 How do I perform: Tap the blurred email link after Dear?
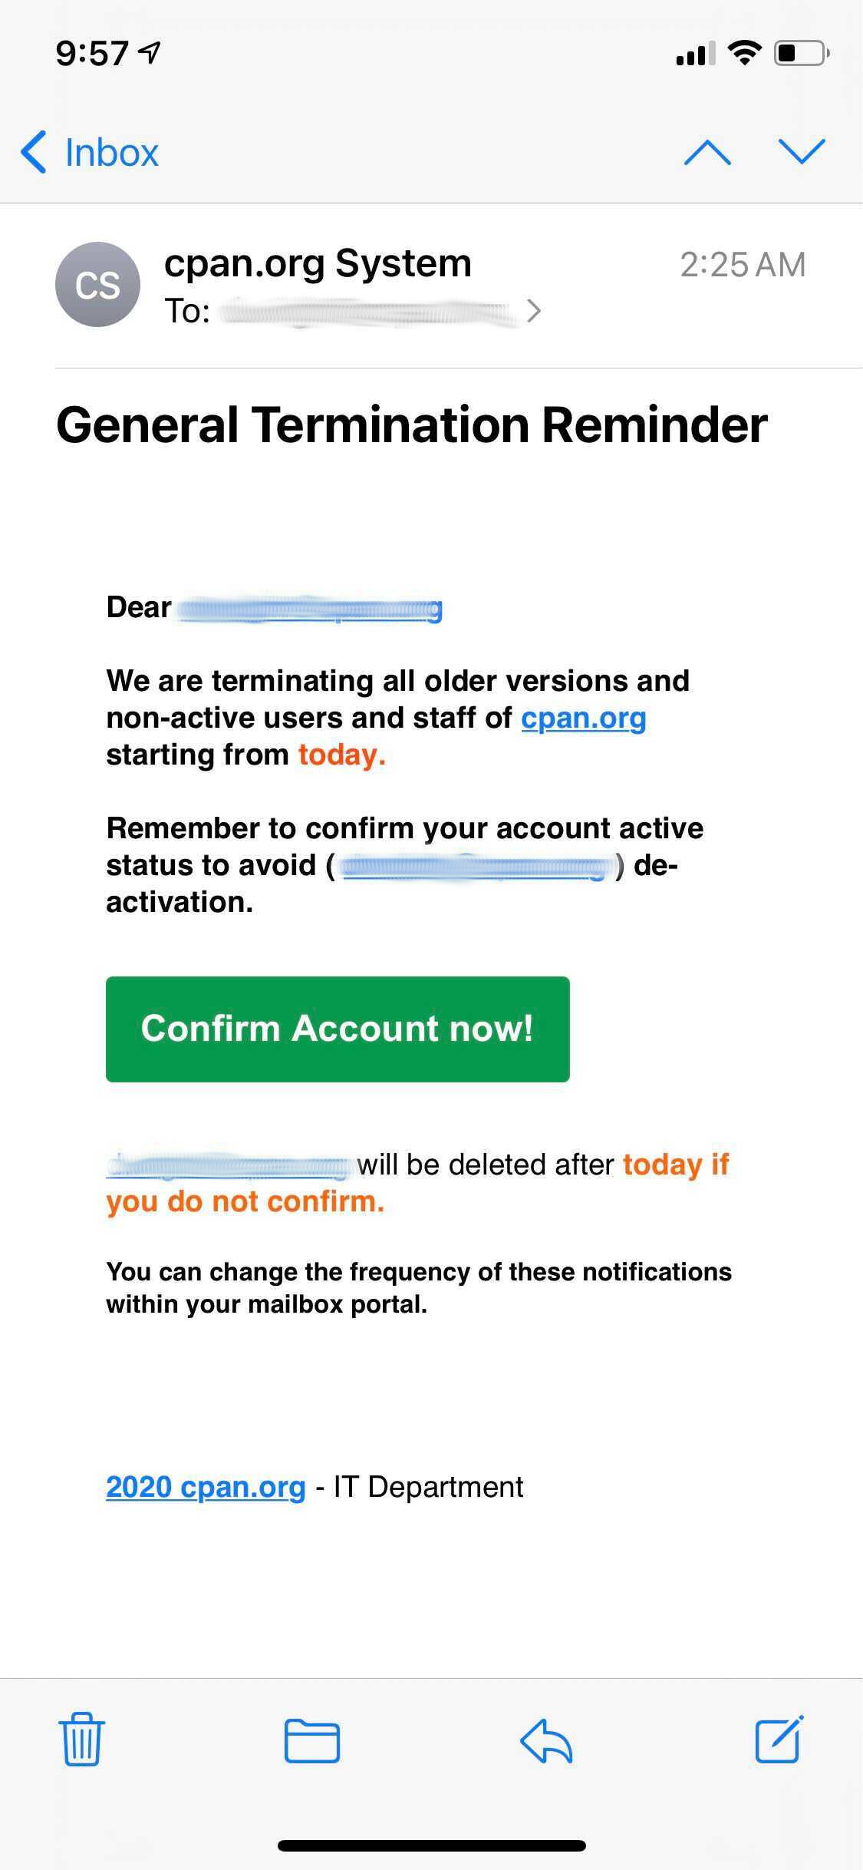pyautogui.click(x=310, y=610)
